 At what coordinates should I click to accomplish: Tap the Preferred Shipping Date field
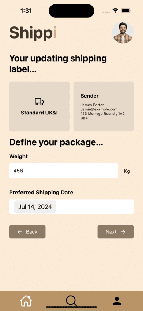coord(71,207)
